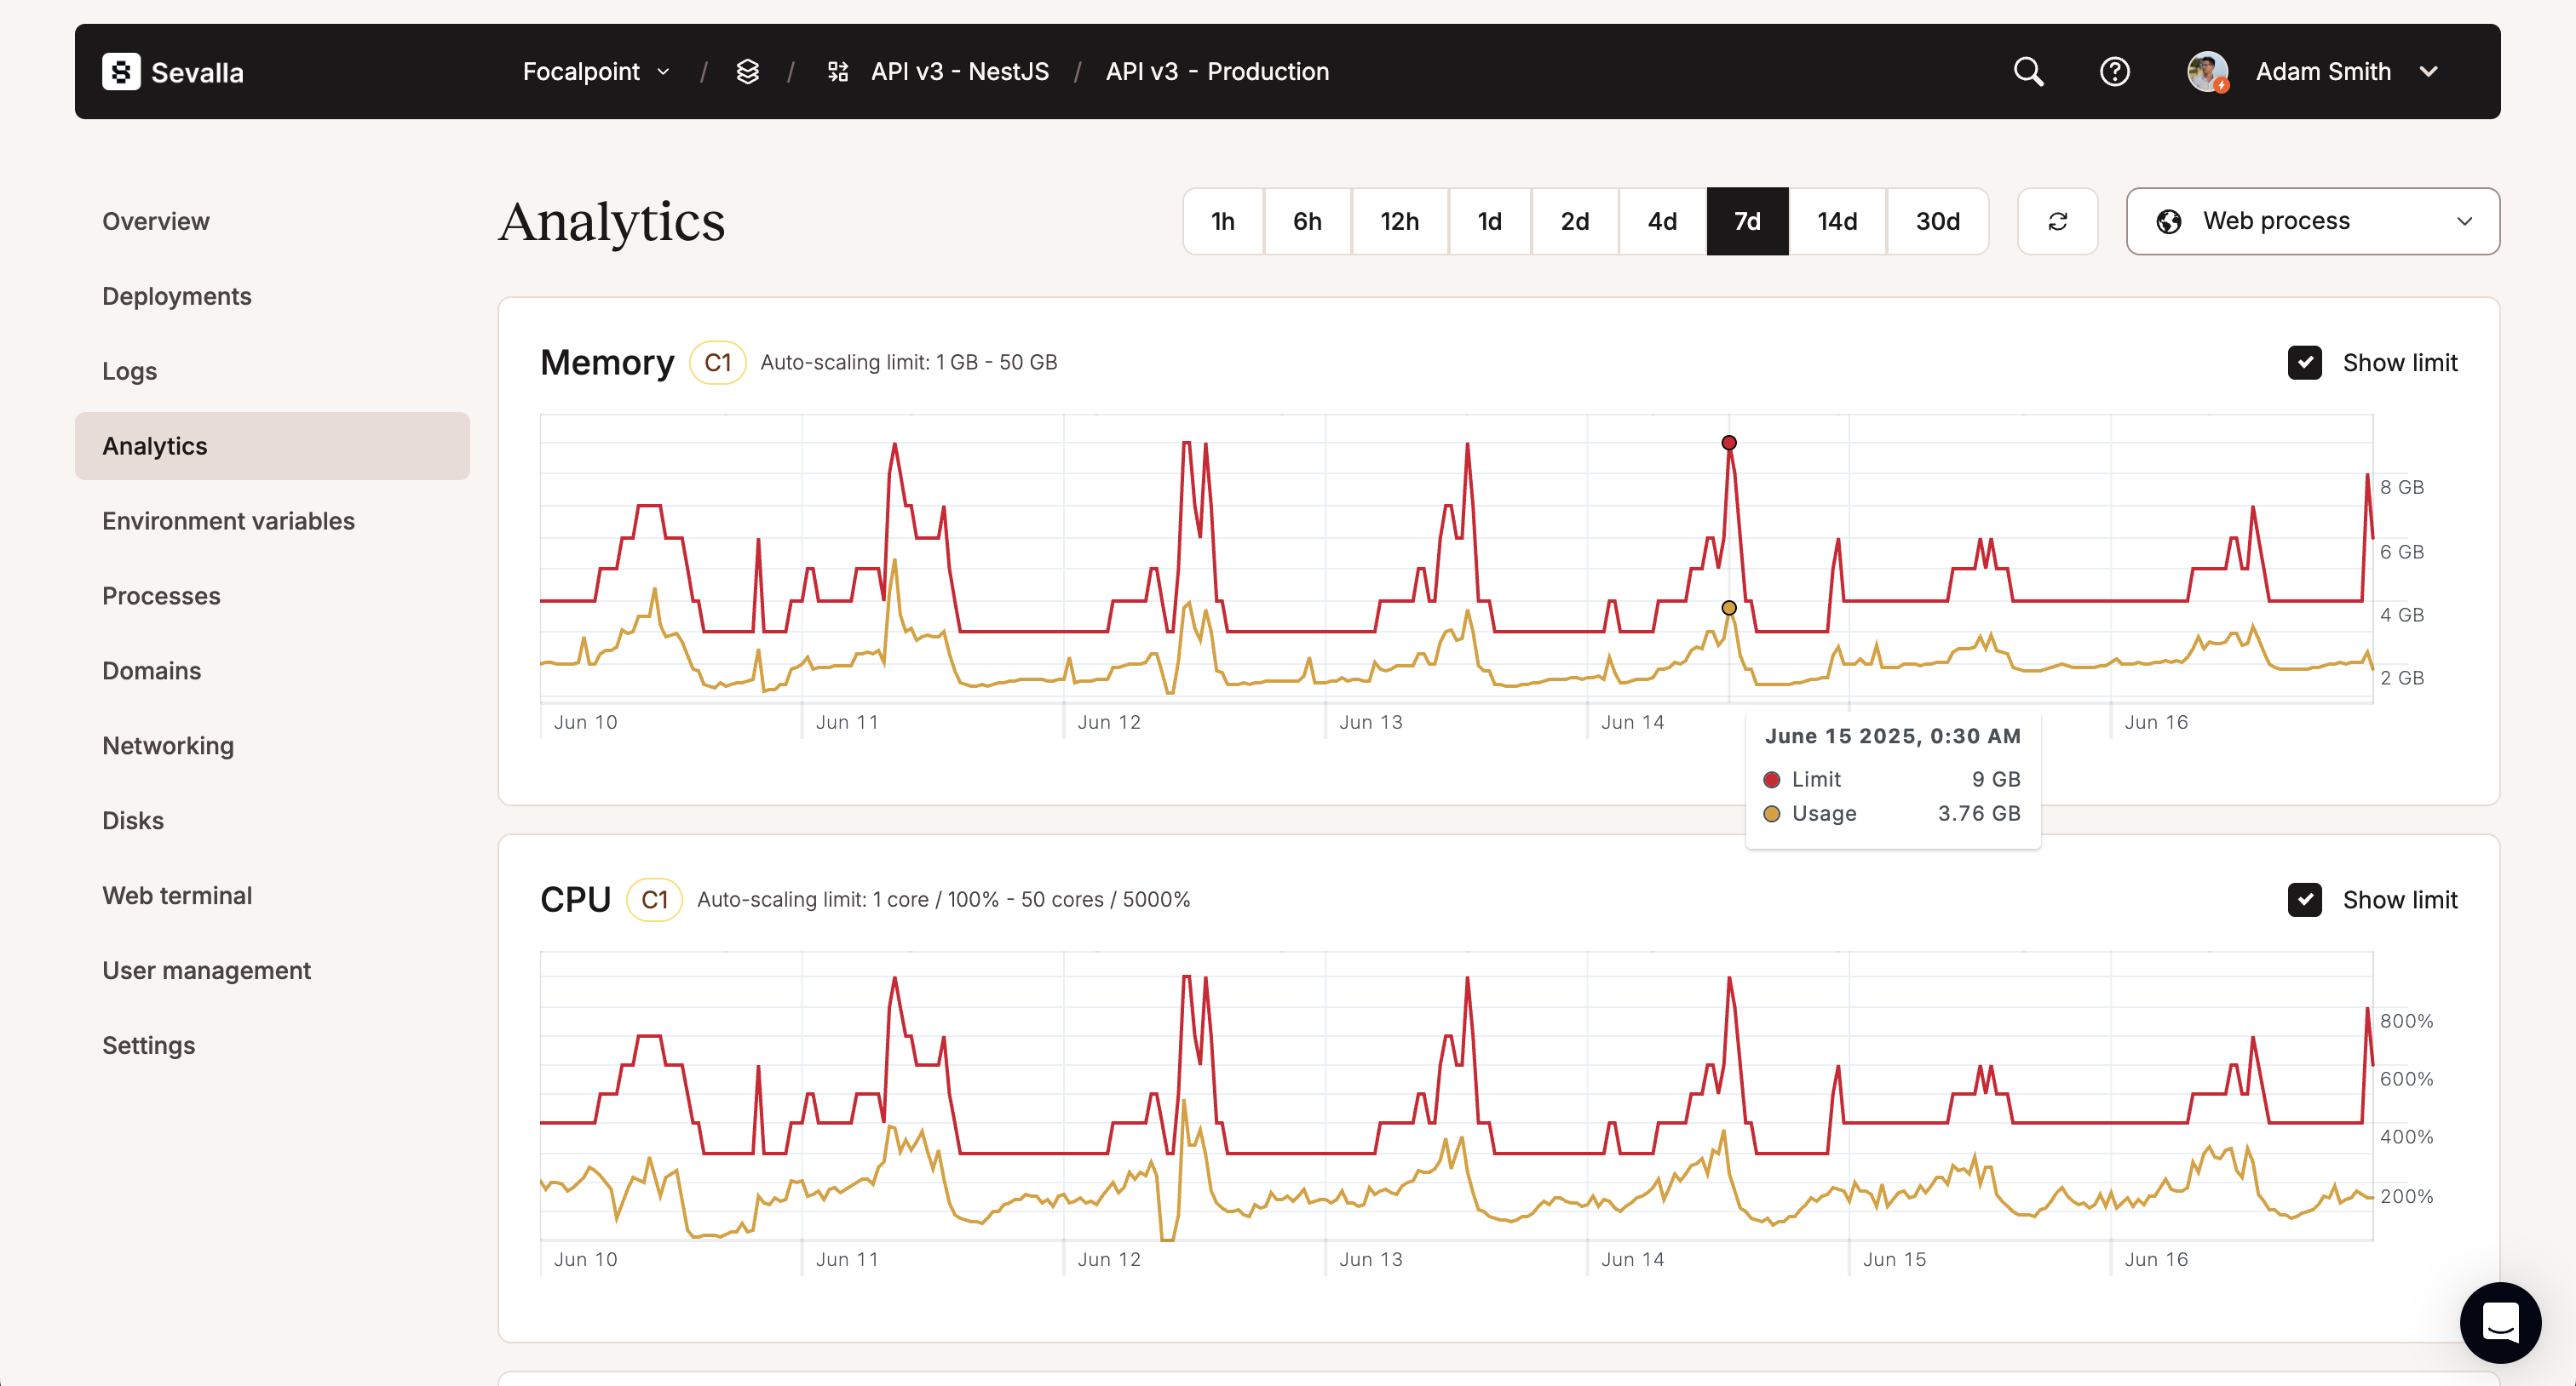Open the chat support bubble icon
2576x1386 pixels.
pos(2499,1322)
